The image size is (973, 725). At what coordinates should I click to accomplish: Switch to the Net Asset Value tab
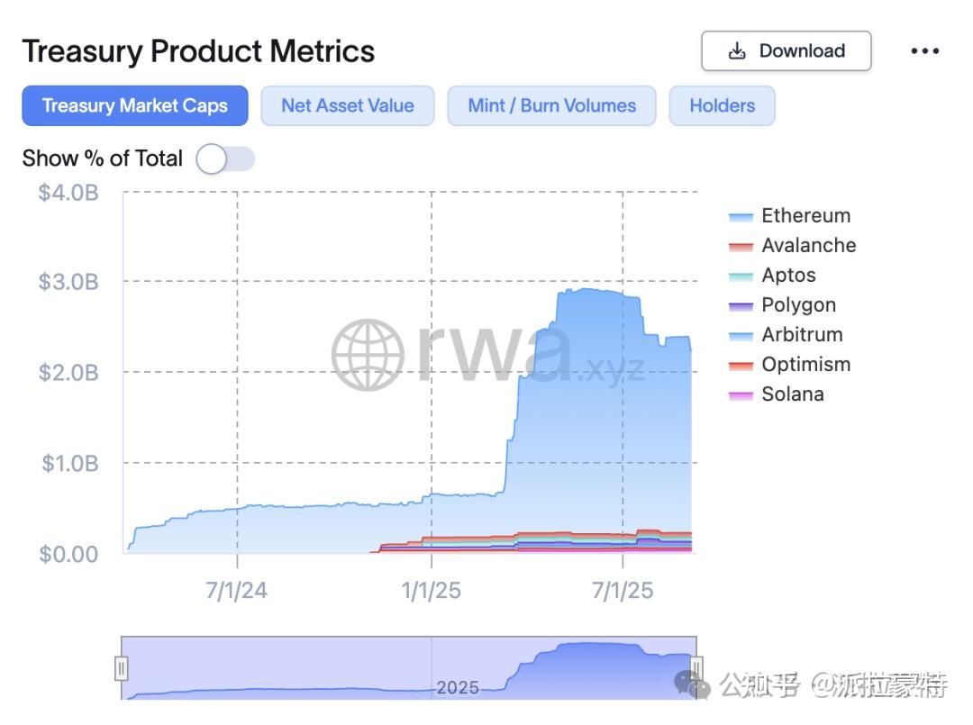[348, 105]
